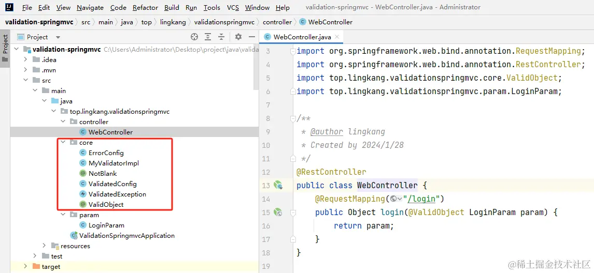The height and width of the screenshot is (273, 594).
Task: Open the Project view dropdown
Action: [58, 37]
